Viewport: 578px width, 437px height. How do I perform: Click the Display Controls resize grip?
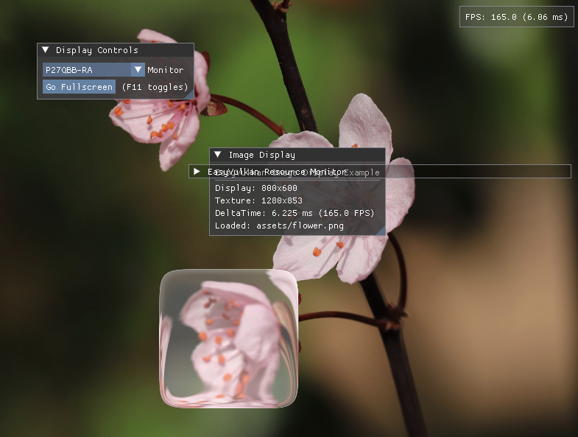(189, 95)
